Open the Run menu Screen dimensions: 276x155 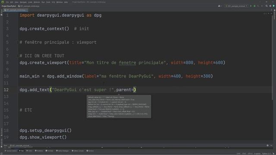coord(43,2)
